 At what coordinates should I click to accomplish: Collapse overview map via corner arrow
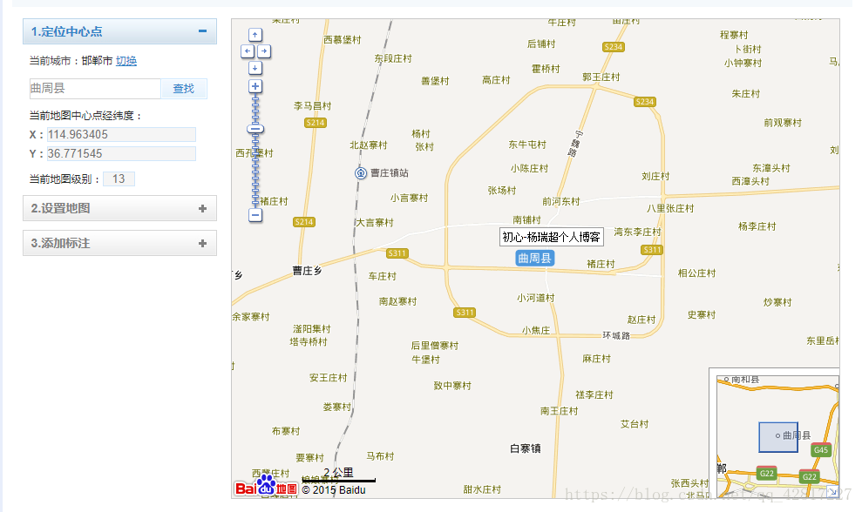click(833, 492)
